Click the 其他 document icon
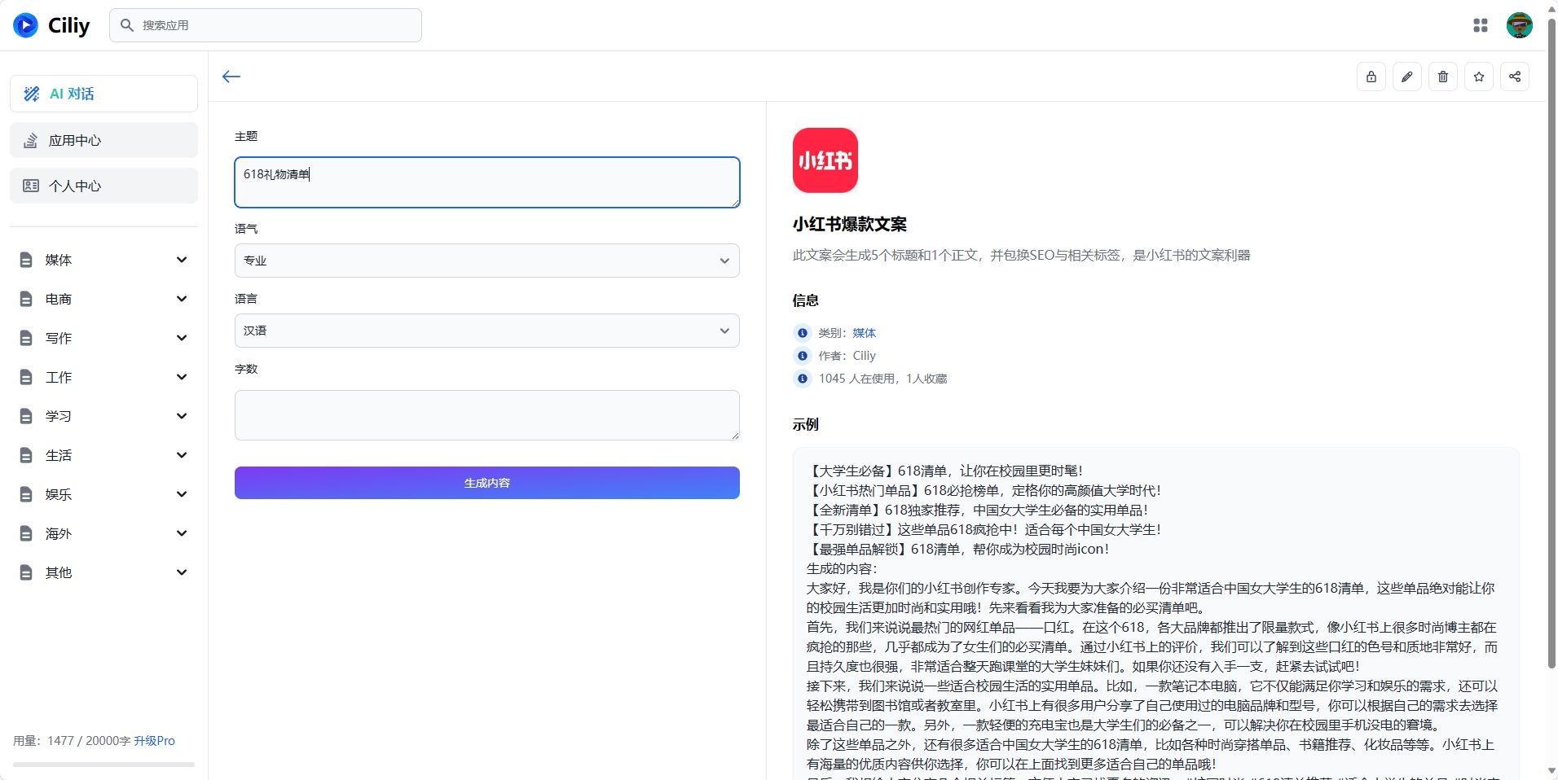The height and width of the screenshot is (780, 1558). click(26, 572)
